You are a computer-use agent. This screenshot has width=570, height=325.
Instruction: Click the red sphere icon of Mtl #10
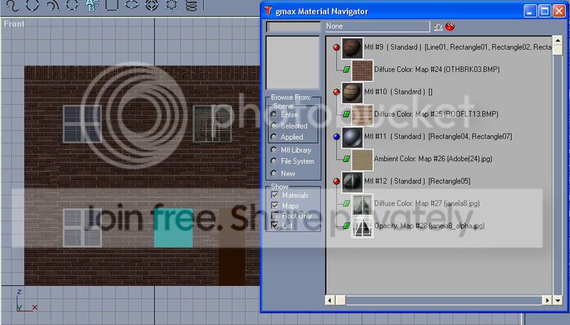click(x=336, y=92)
